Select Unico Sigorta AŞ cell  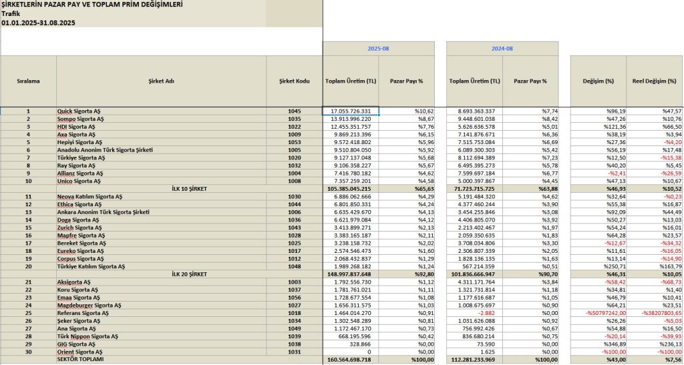(162, 181)
